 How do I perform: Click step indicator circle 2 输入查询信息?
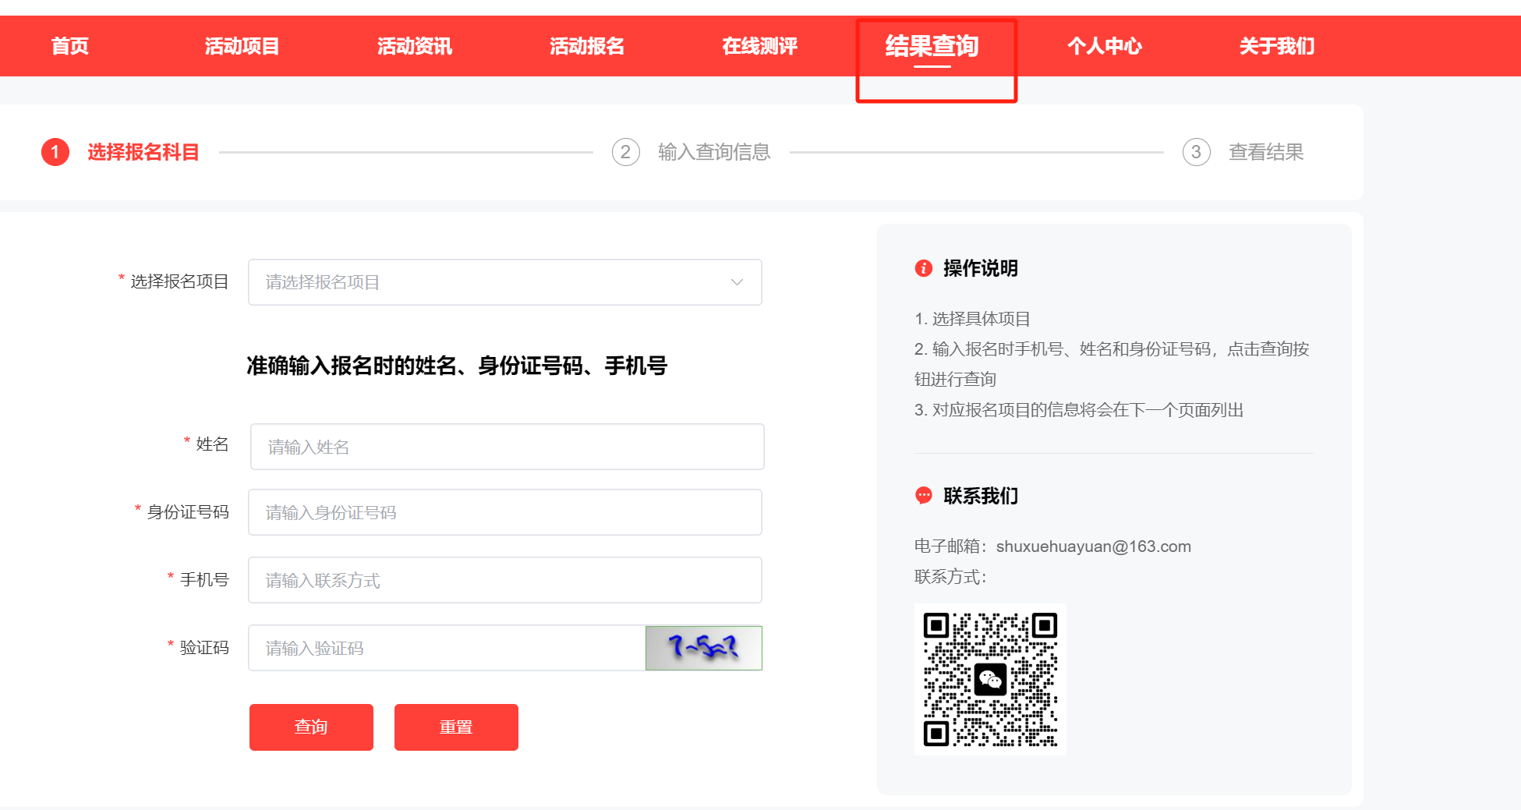pyautogui.click(x=625, y=152)
